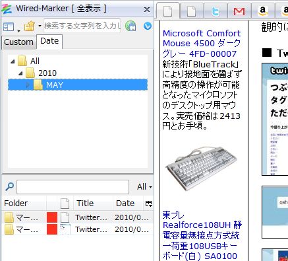Collapse the 2010 folder node
The image size is (288, 261).
pyautogui.click(x=20, y=73)
